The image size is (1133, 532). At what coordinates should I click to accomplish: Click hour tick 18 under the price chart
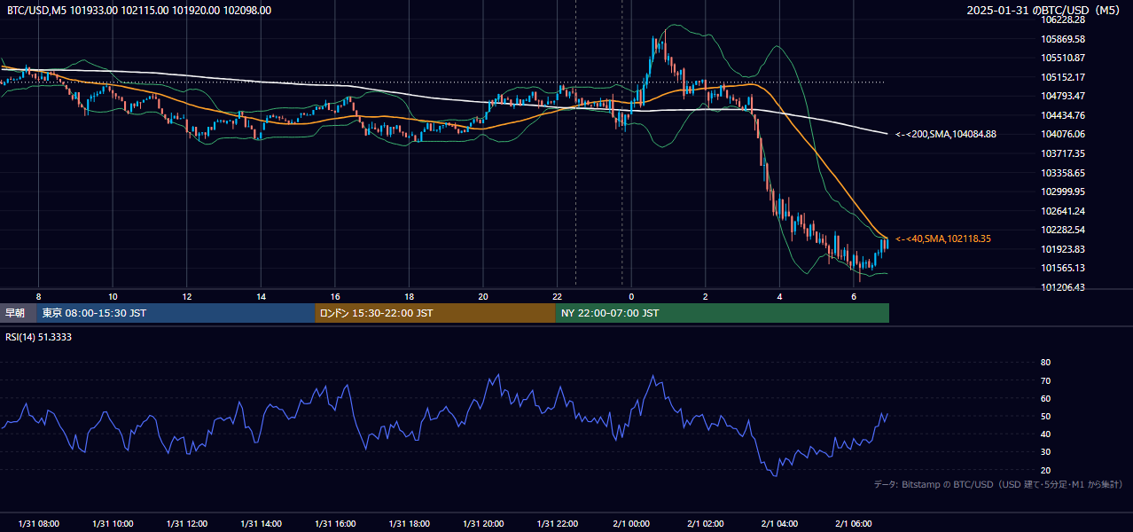click(409, 296)
